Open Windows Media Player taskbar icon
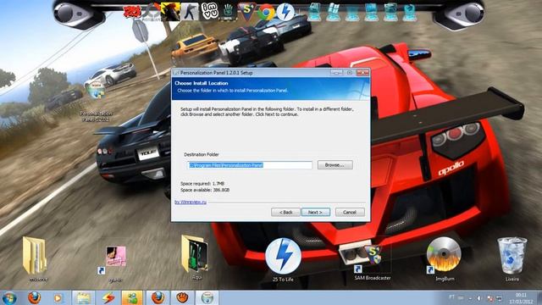This screenshot has height=305, width=542. 58,297
